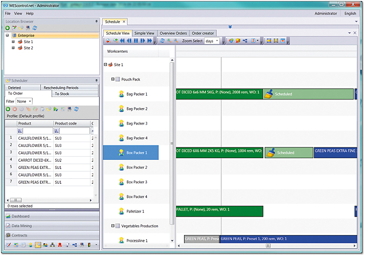
Task: Close the Schedule document tab
Action: coord(124,22)
